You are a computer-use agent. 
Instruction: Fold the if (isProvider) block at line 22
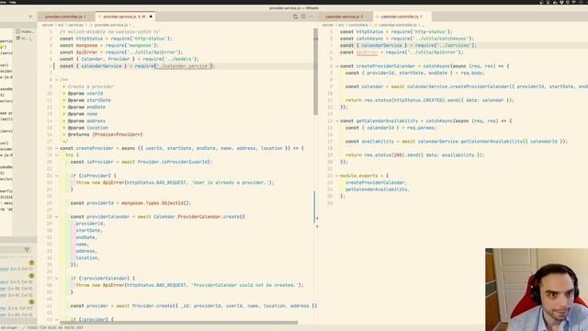[x=57, y=176]
